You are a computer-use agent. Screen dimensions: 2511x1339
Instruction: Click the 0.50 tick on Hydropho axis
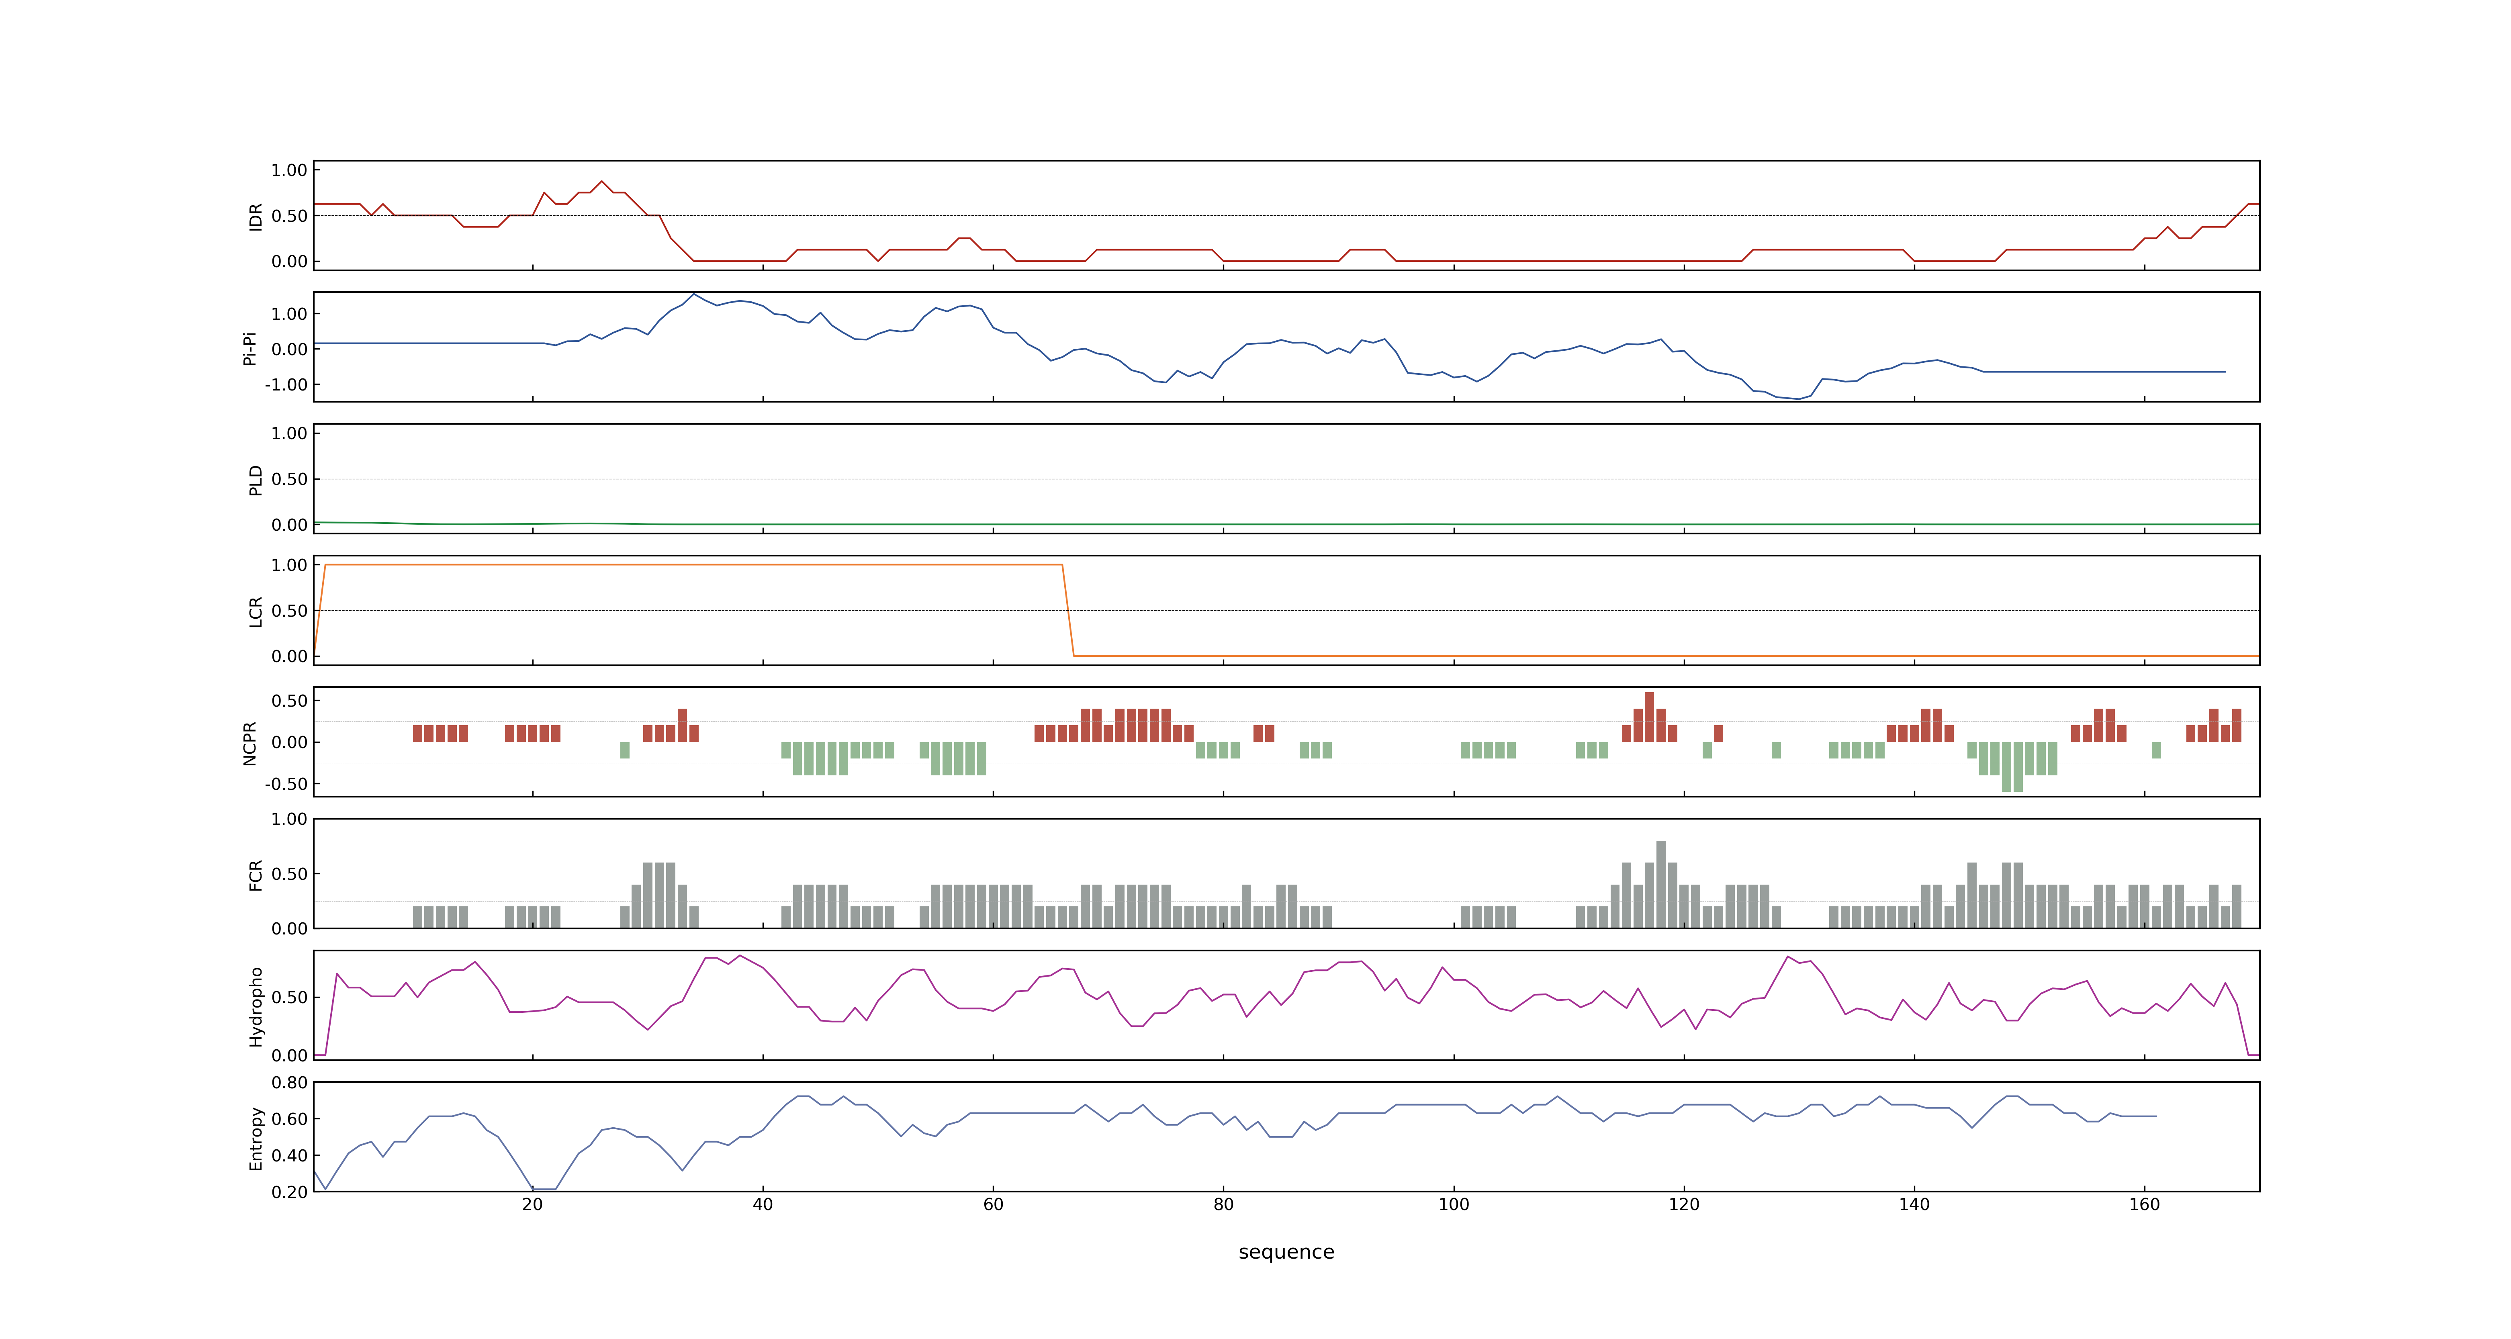pos(290,998)
